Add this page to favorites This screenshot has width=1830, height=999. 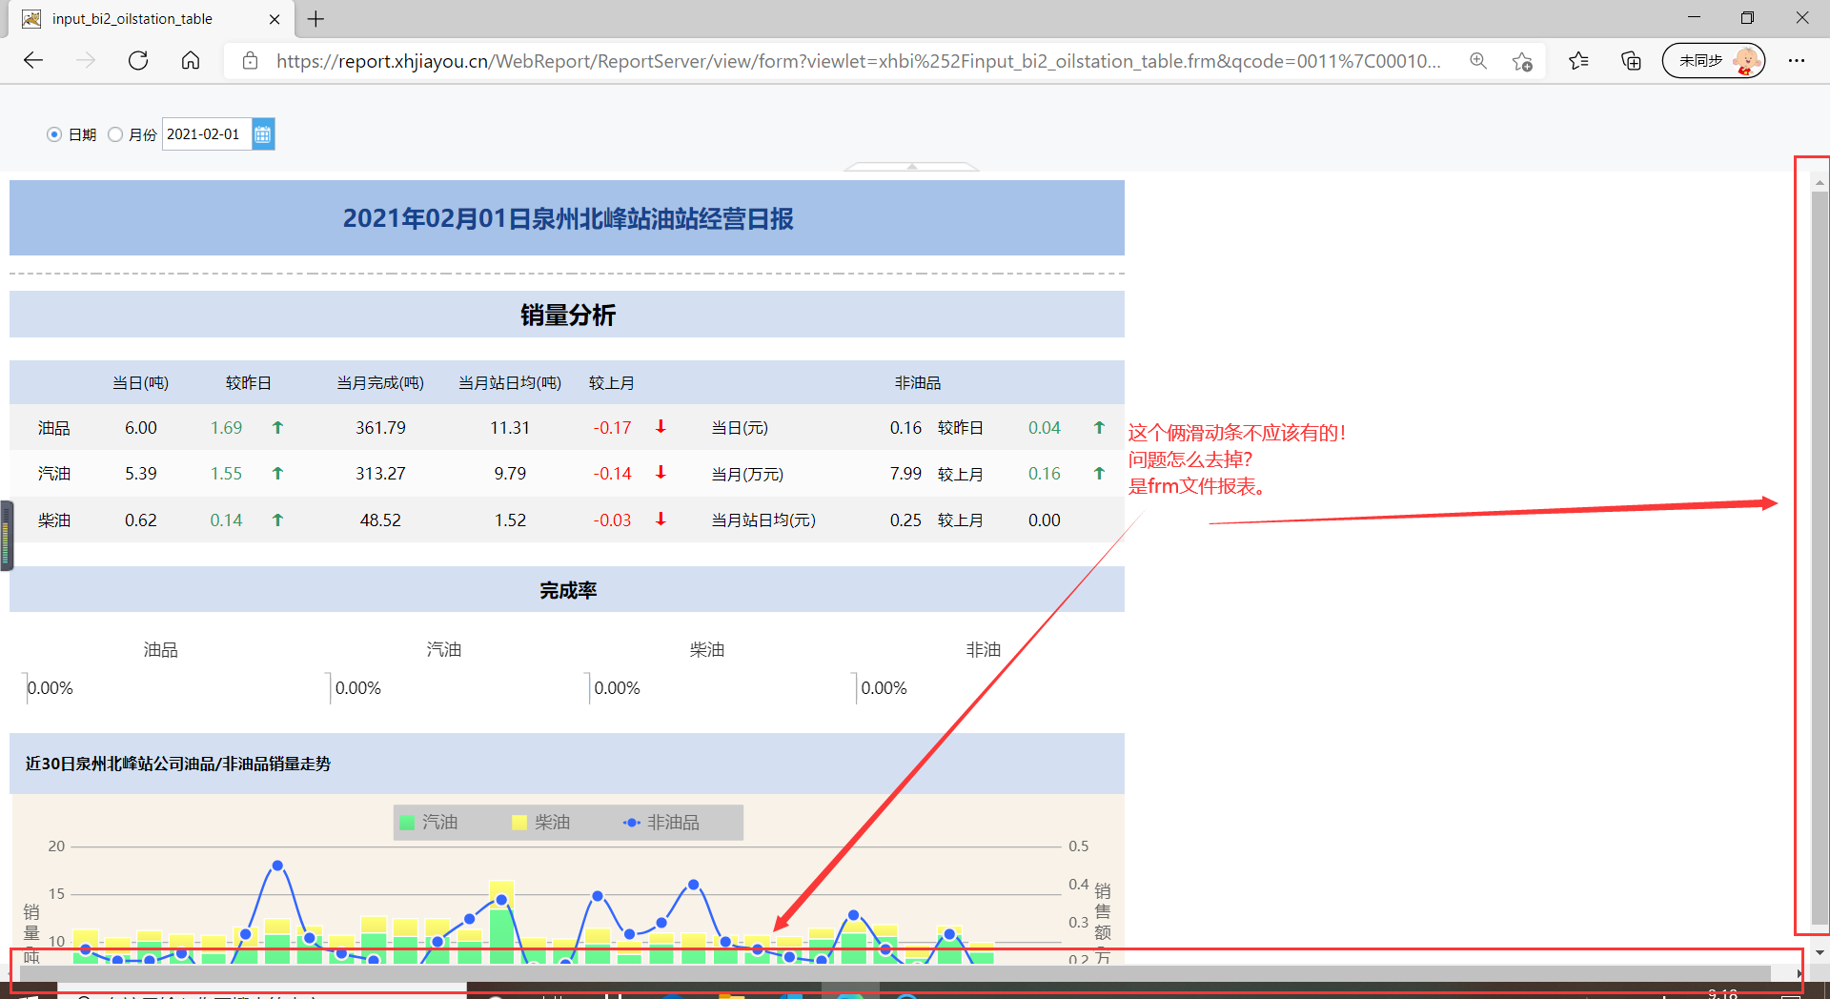[x=1522, y=61]
